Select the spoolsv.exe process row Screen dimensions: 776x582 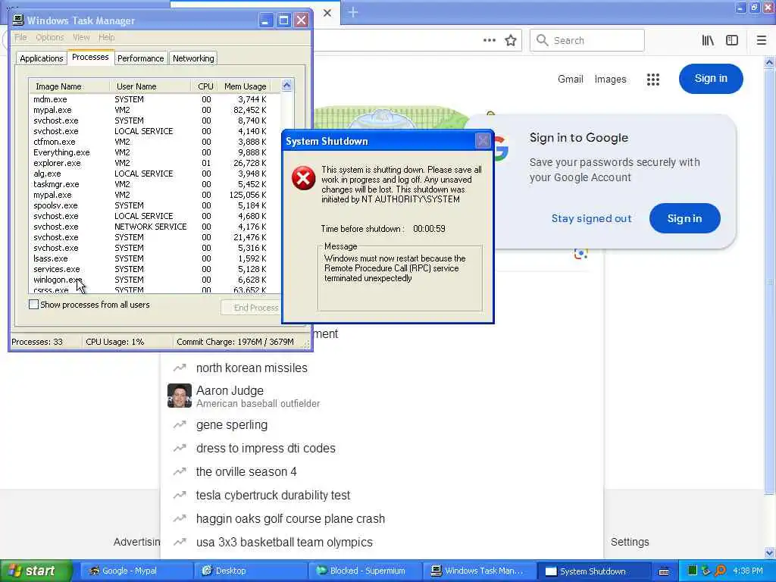tap(155, 205)
